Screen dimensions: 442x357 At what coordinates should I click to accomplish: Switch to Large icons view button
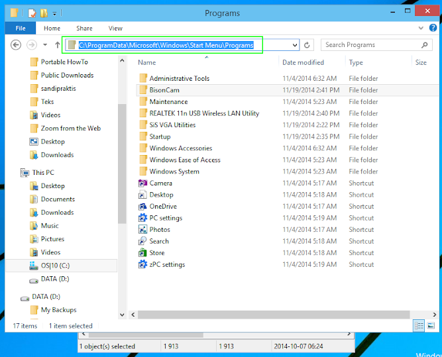pos(431,326)
